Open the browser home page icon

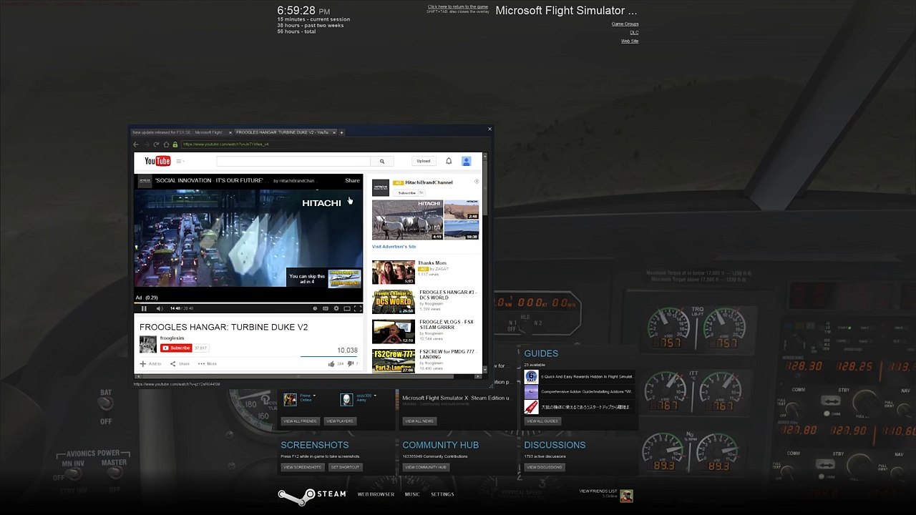tap(166, 144)
